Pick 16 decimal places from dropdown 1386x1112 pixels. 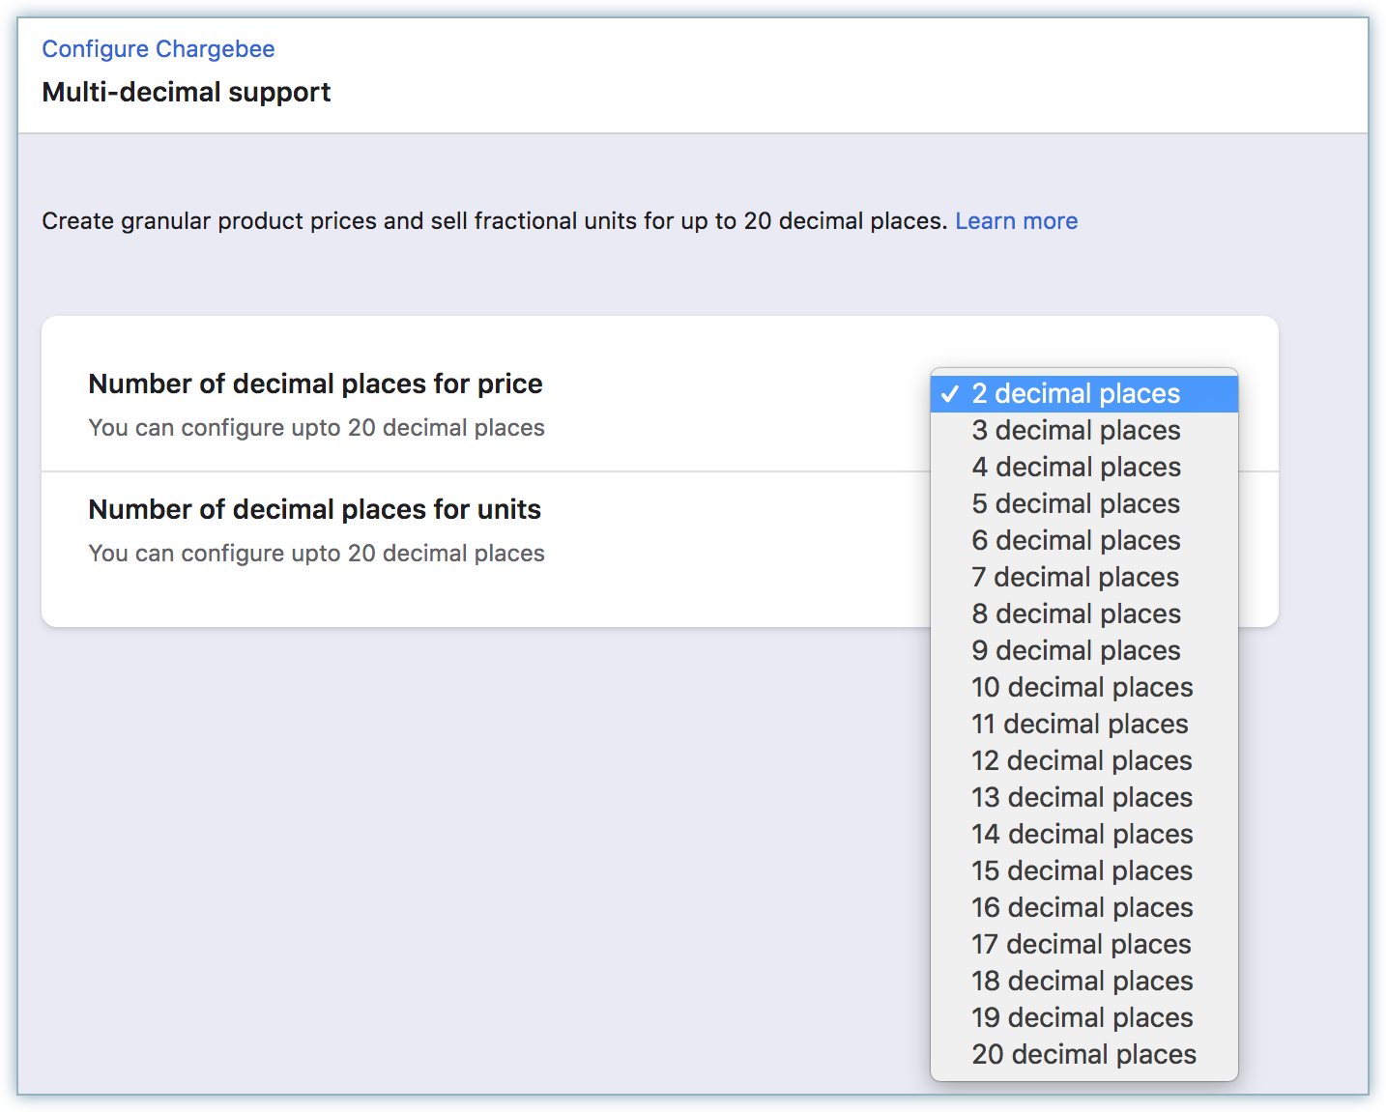[x=1082, y=908]
